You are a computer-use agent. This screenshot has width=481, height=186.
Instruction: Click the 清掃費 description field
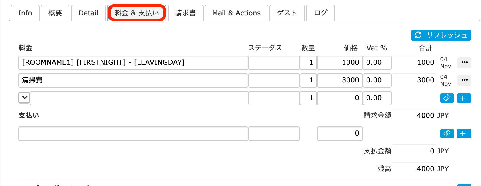pos(133,80)
